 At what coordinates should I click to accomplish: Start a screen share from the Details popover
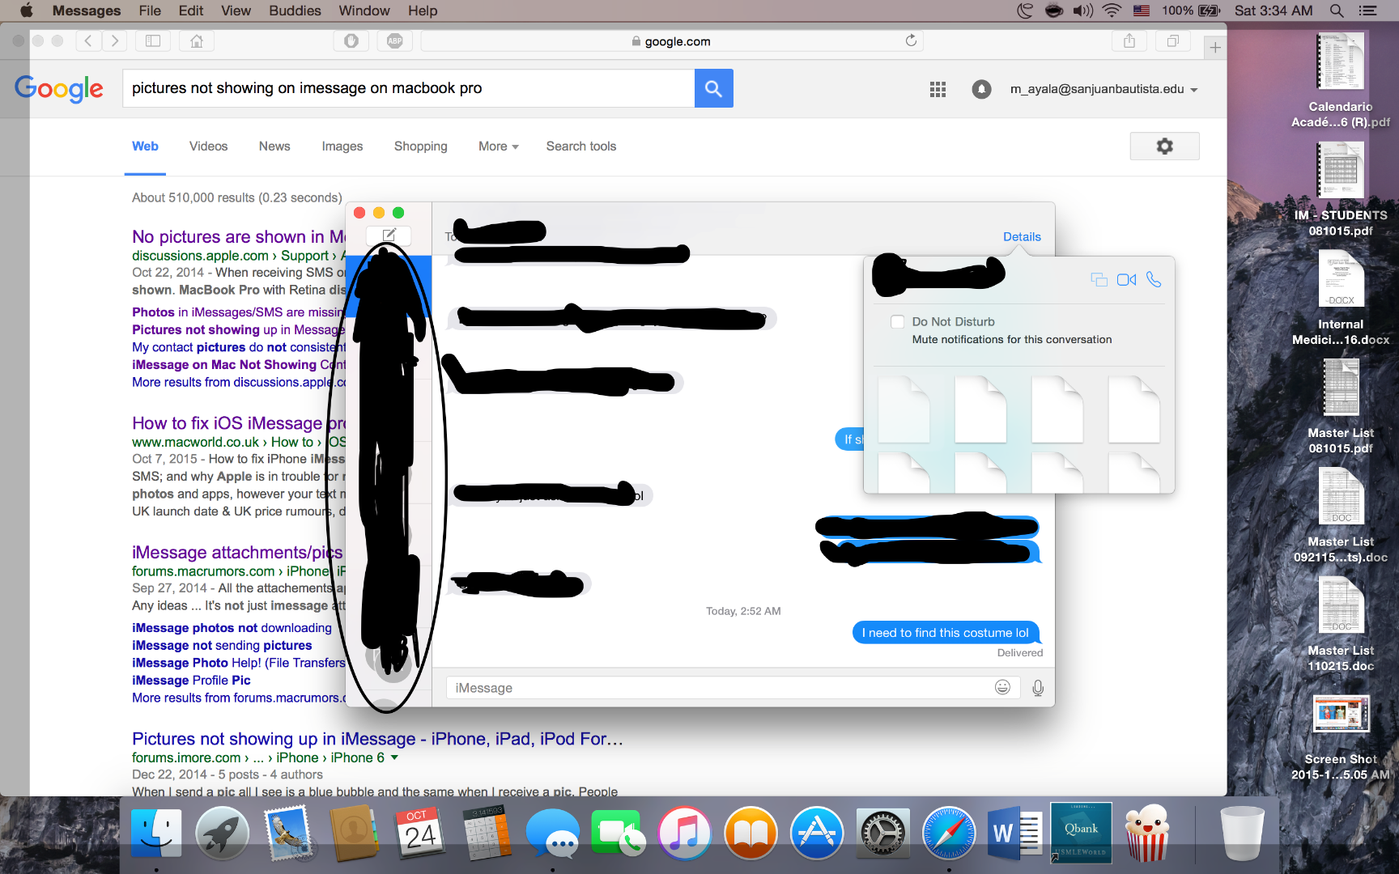tap(1099, 280)
